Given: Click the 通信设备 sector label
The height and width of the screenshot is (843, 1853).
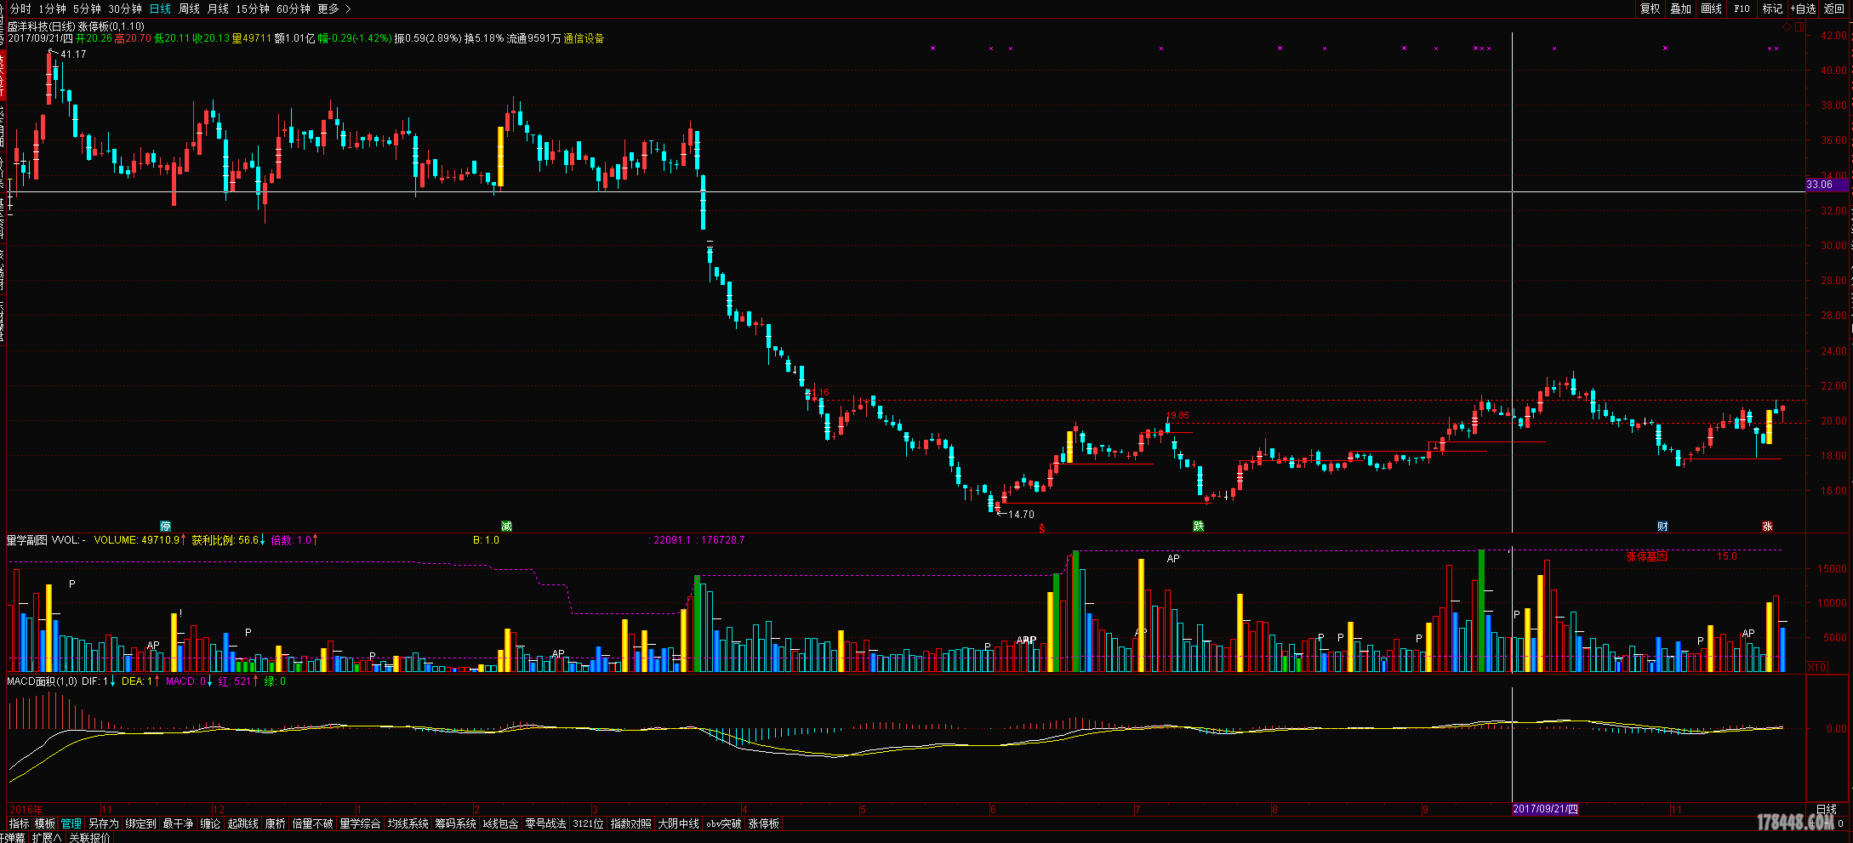Looking at the screenshot, I should [x=584, y=38].
